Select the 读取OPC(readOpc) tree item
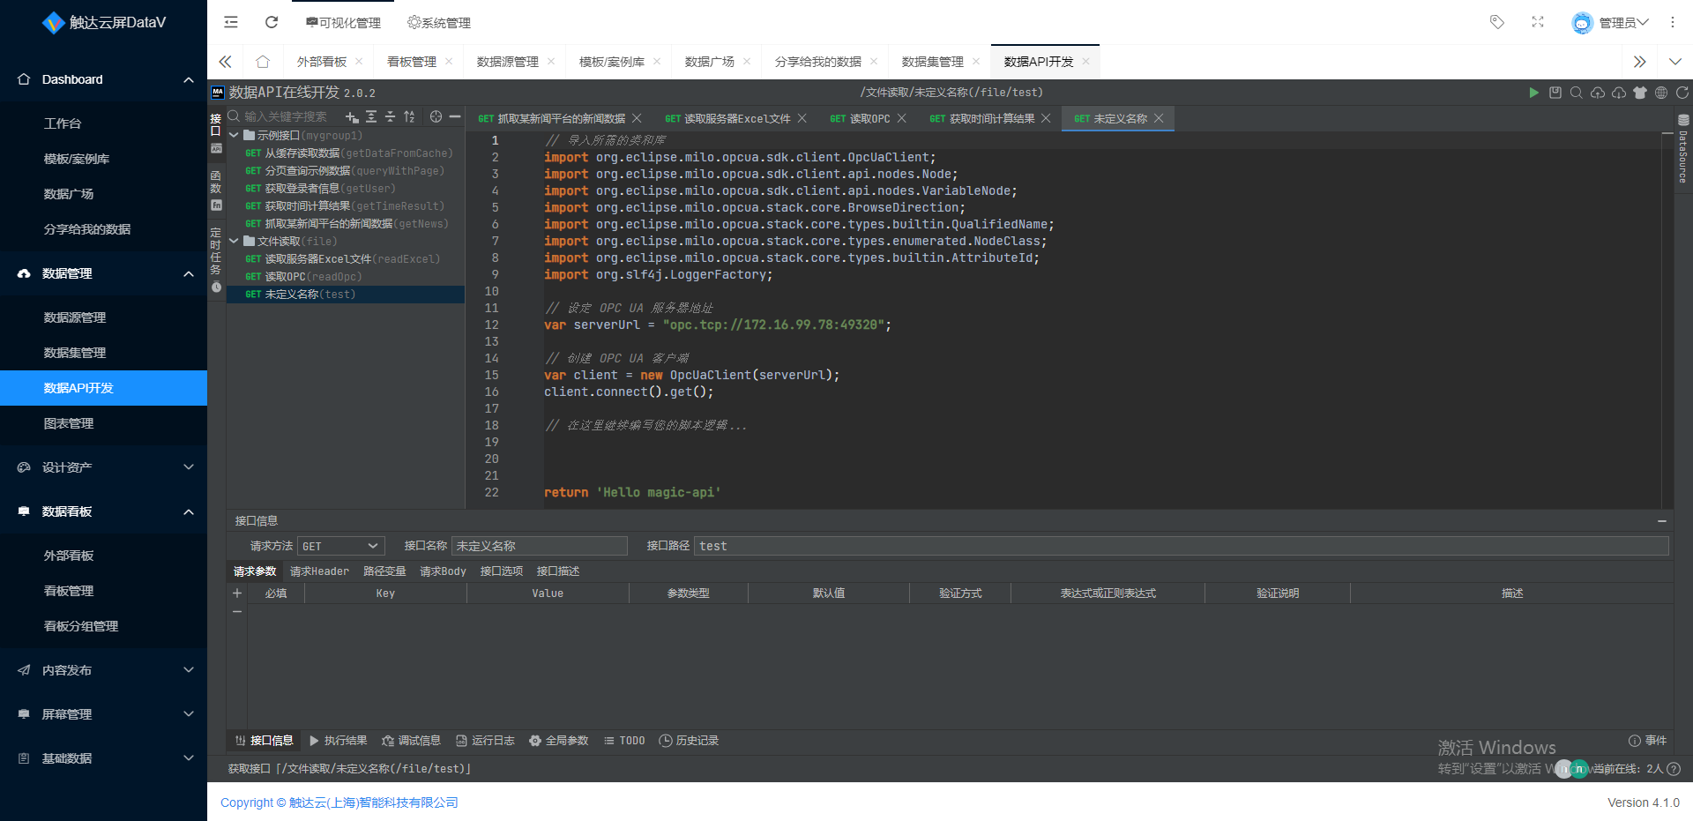 click(x=346, y=277)
